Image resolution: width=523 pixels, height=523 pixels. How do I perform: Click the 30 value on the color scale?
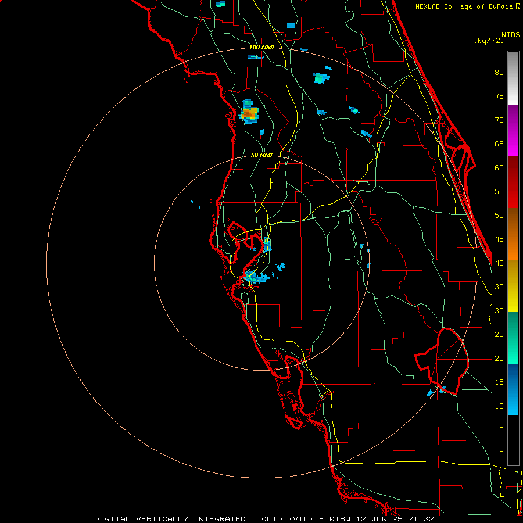coord(499,310)
